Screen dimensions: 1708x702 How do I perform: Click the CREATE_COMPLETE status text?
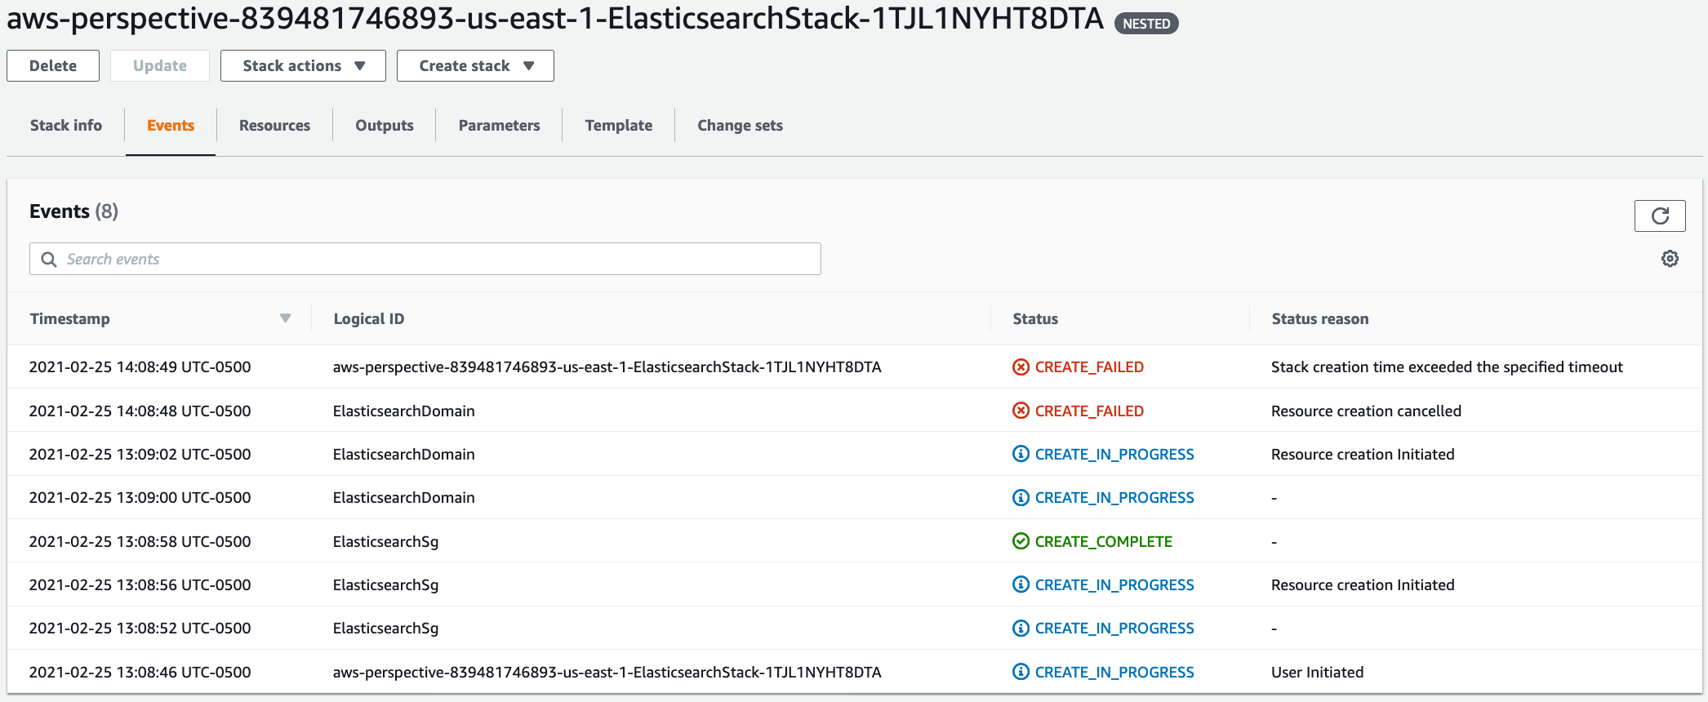pyautogui.click(x=1104, y=541)
